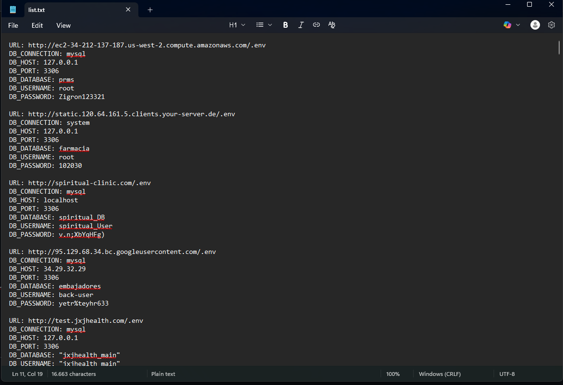Open the File menu
Screen dimensions: 563x385
click(13, 25)
